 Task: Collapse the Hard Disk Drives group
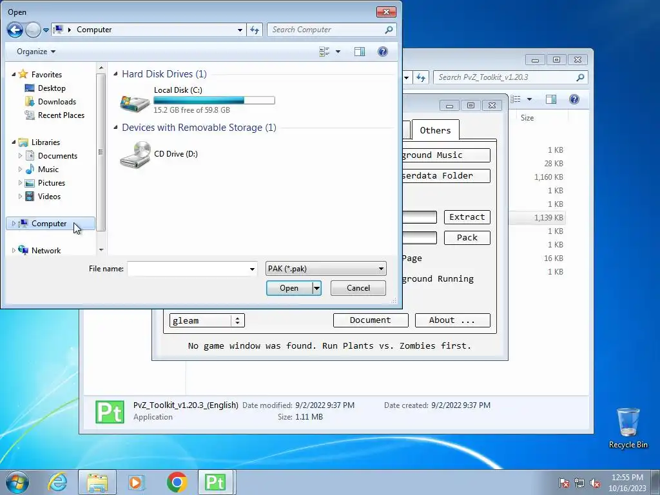click(115, 74)
